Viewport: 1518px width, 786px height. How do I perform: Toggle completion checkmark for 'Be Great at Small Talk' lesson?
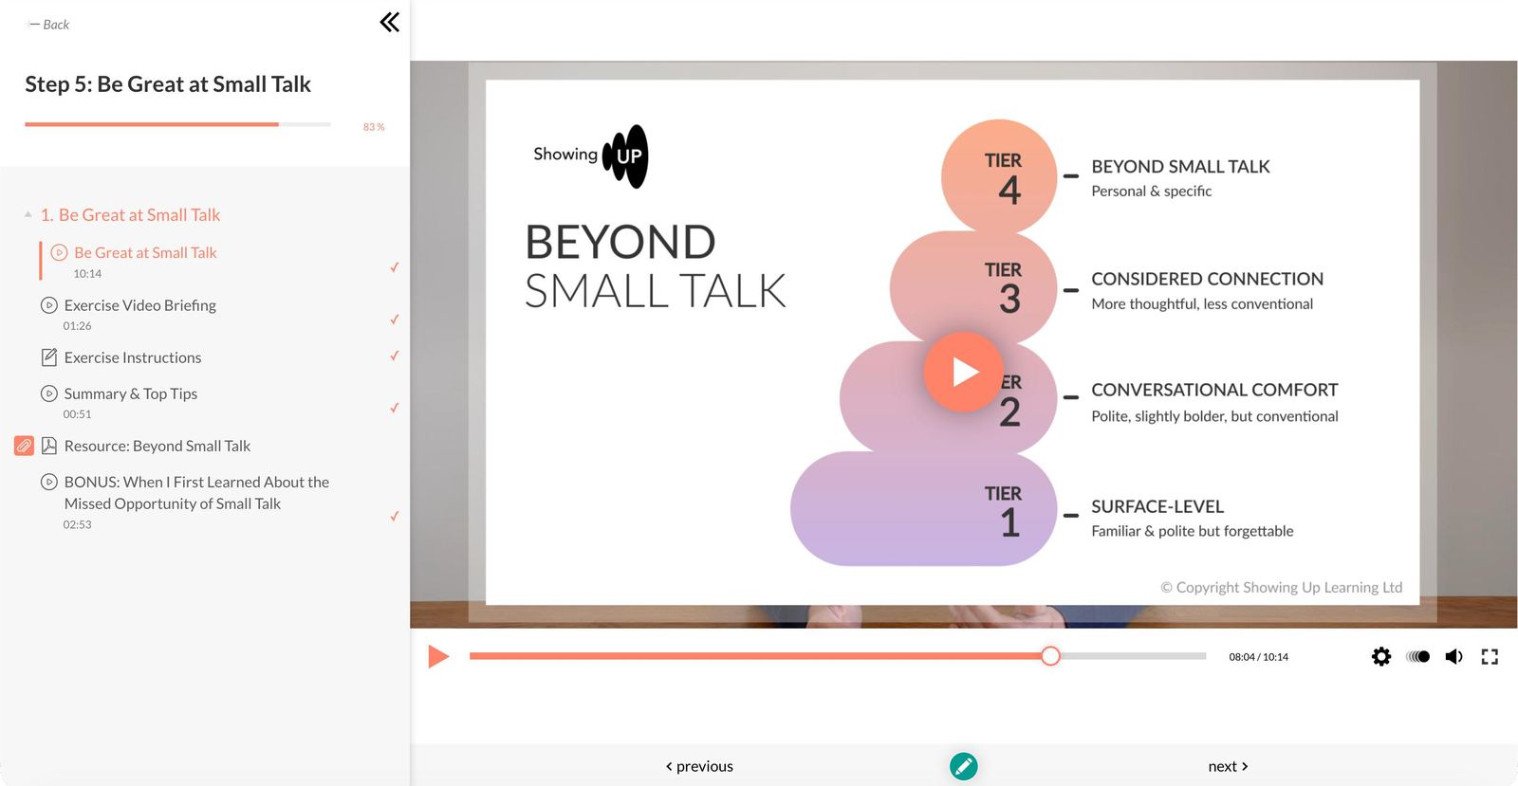[x=394, y=267]
